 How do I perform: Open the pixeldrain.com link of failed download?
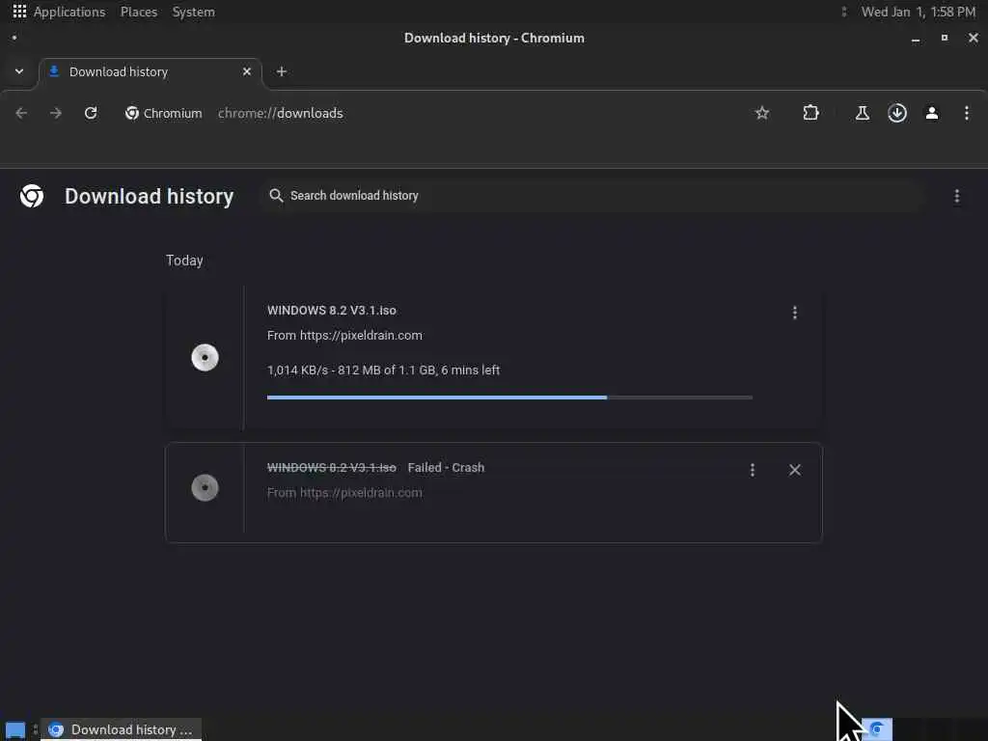(361, 493)
